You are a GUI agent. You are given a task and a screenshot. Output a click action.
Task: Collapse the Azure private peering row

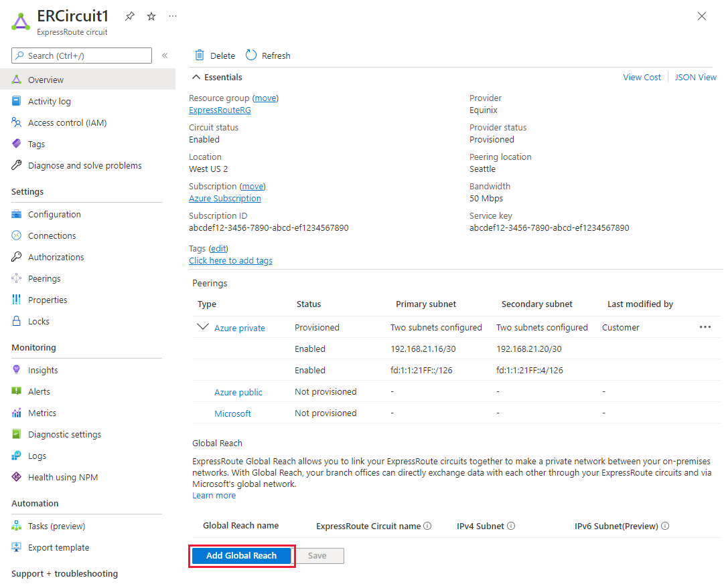point(203,326)
